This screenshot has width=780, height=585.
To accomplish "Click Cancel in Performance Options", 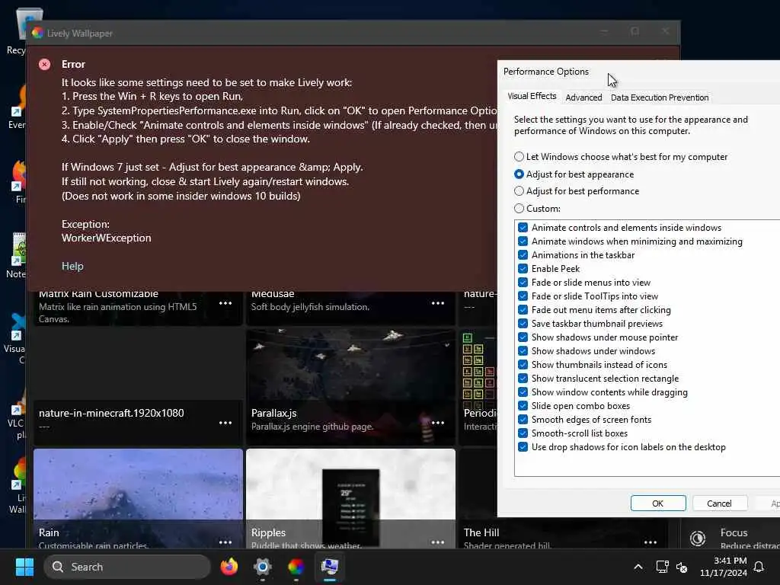I will click(719, 503).
